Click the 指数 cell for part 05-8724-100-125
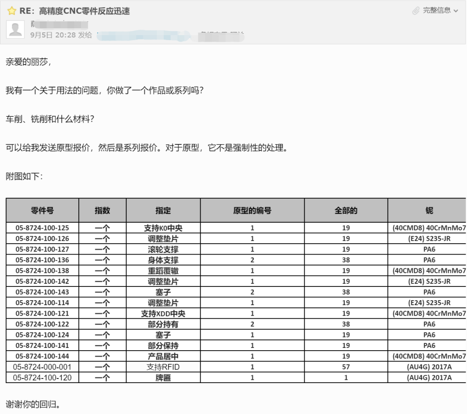The image size is (467, 414). (x=103, y=228)
